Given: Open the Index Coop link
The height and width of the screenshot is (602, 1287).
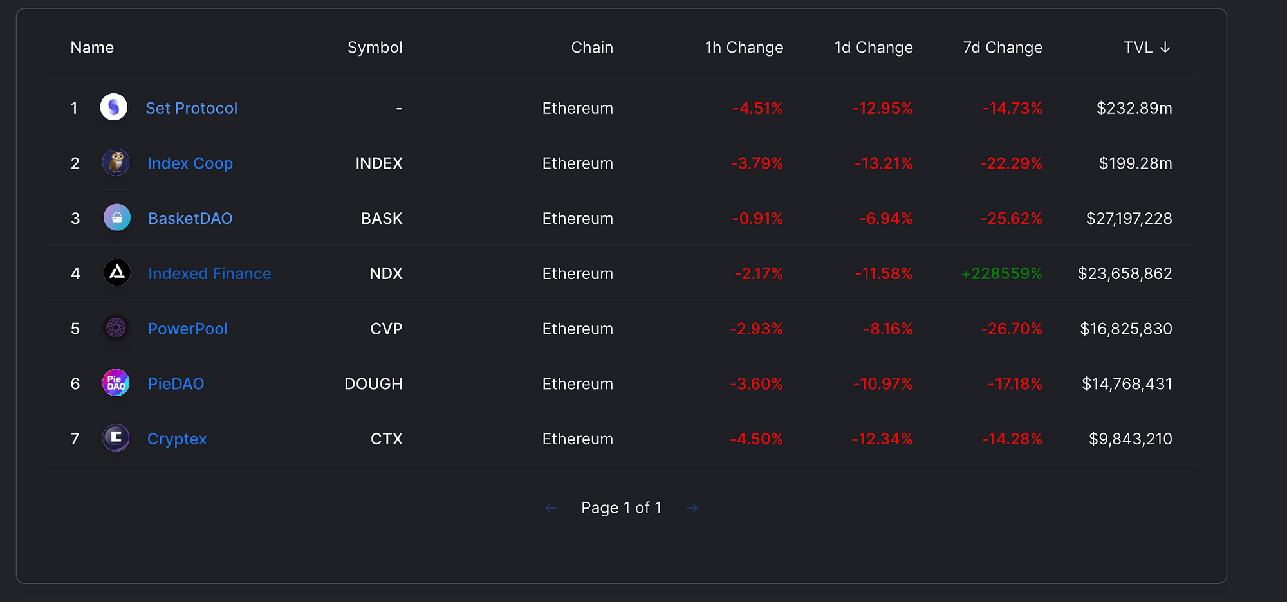Looking at the screenshot, I should coord(190,163).
